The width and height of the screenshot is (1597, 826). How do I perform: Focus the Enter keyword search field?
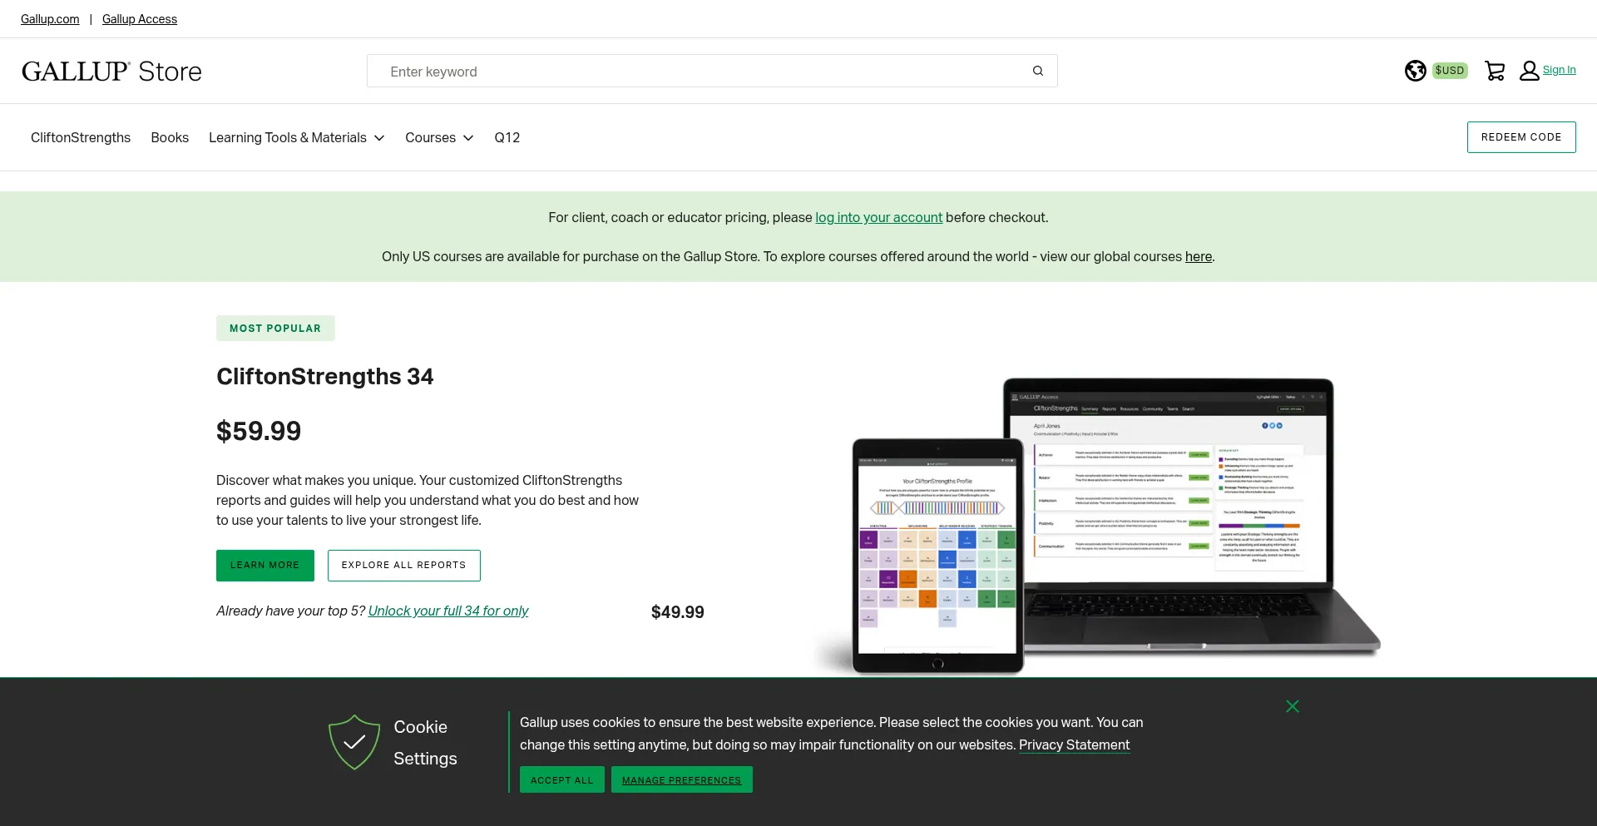tap(699, 72)
